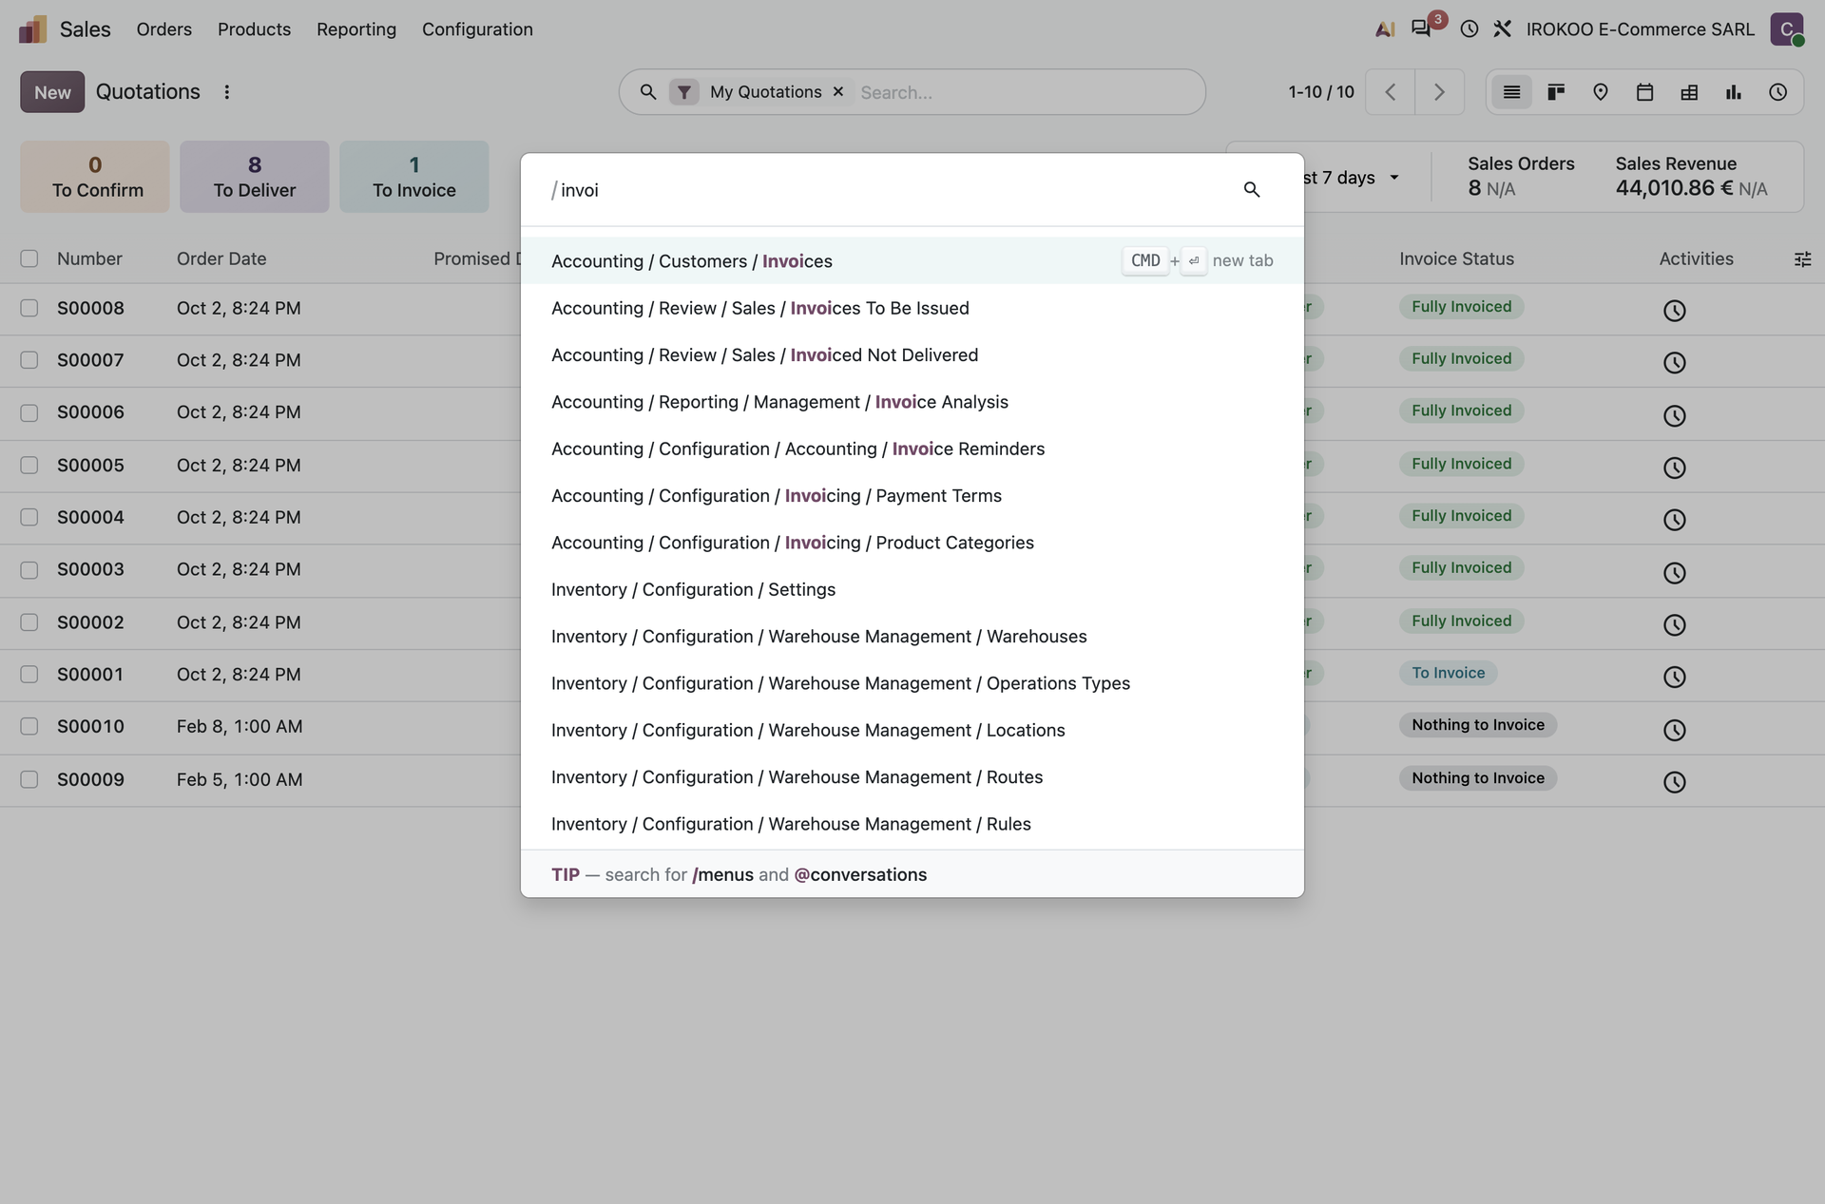Switch to activity view
The height and width of the screenshot is (1204, 1825).
pos(1778,92)
